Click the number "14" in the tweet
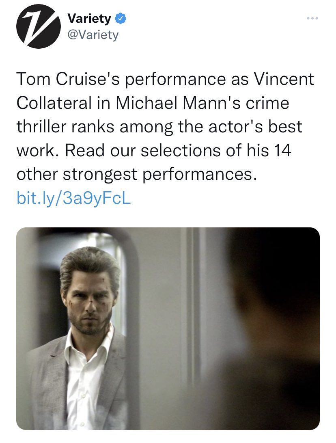Viewport: 336px width, 443px height. point(282,151)
